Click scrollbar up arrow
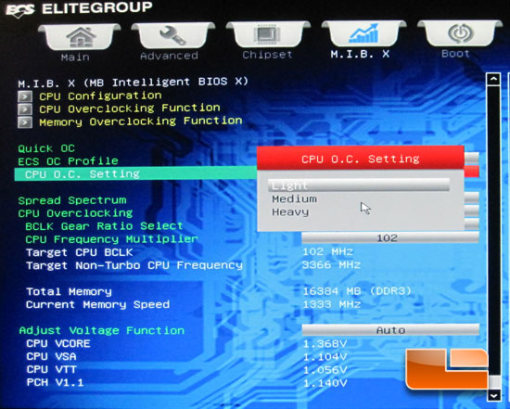 pyautogui.click(x=493, y=79)
